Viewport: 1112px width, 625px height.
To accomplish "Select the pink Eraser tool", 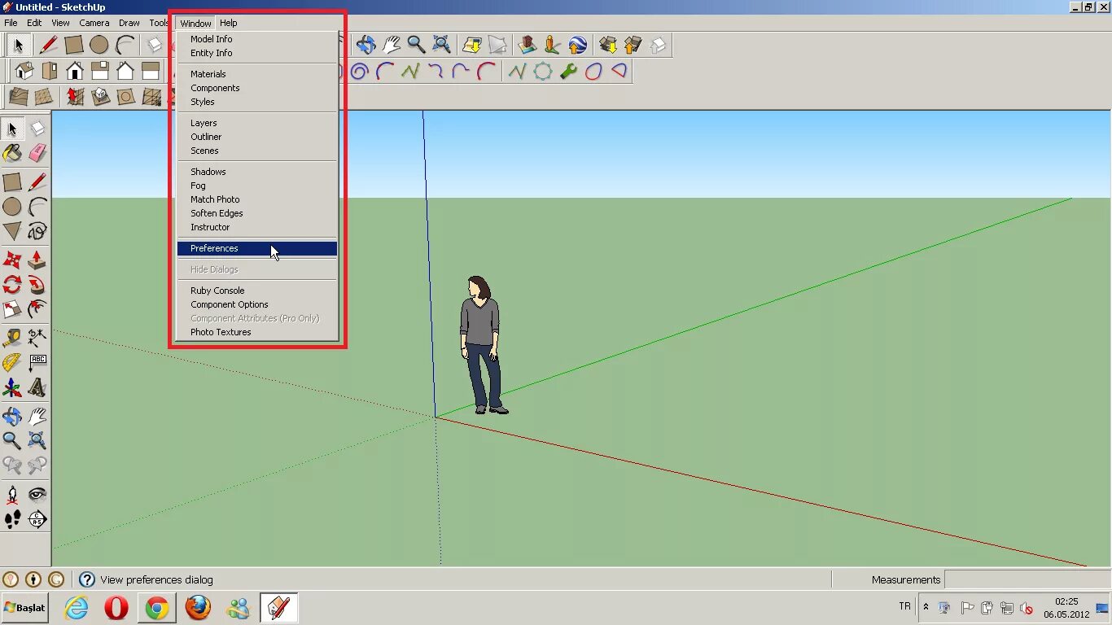I will 37,153.
